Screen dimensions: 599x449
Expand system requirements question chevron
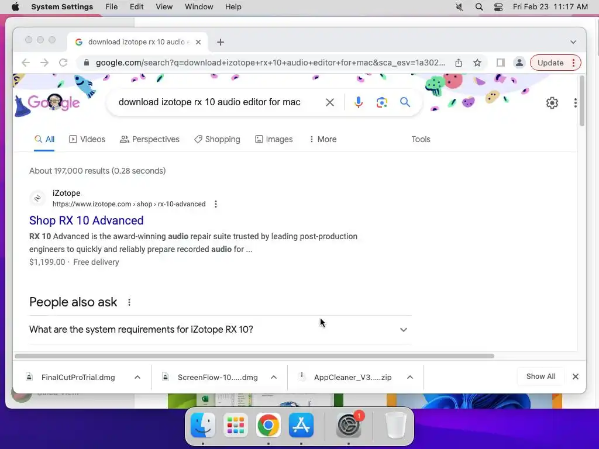(404, 330)
